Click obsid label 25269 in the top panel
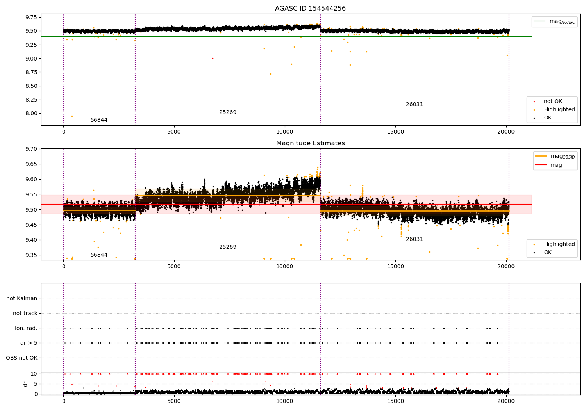This screenshot has width=586, height=410. tap(228, 112)
